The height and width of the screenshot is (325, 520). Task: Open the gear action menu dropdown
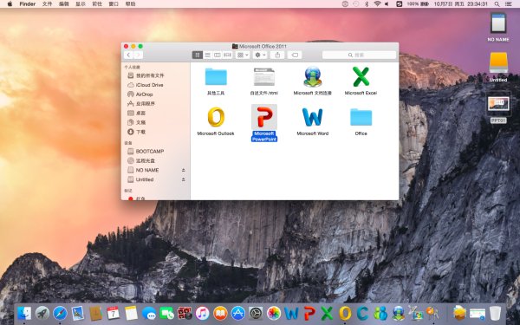click(260, 55)
